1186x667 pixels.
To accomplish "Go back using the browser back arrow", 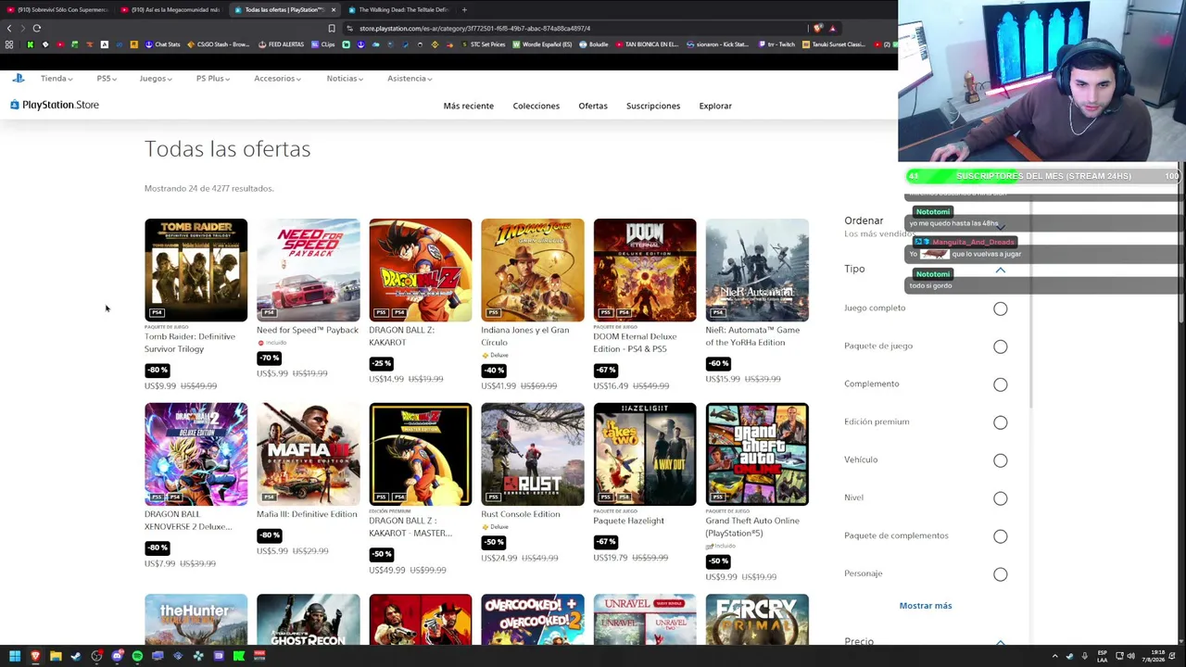I will 9,28.
